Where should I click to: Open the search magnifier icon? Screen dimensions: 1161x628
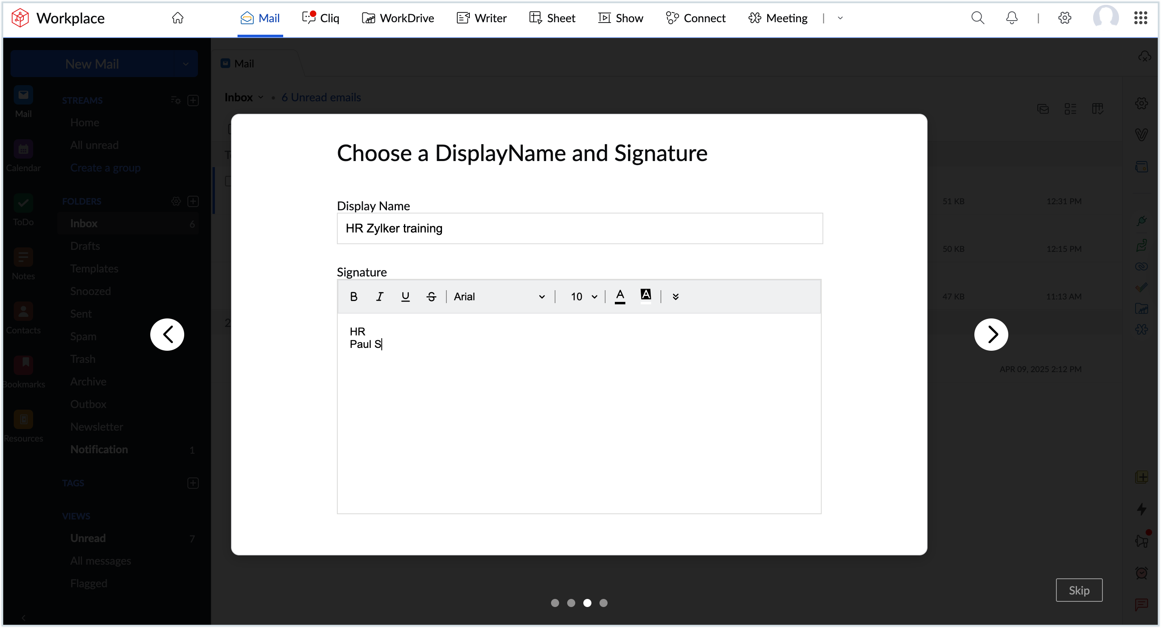point(978,18)
